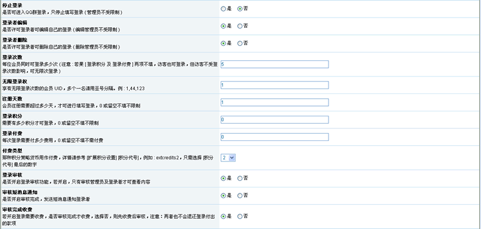Enable 登录审核 with the 是 radio

pos(223,178)
